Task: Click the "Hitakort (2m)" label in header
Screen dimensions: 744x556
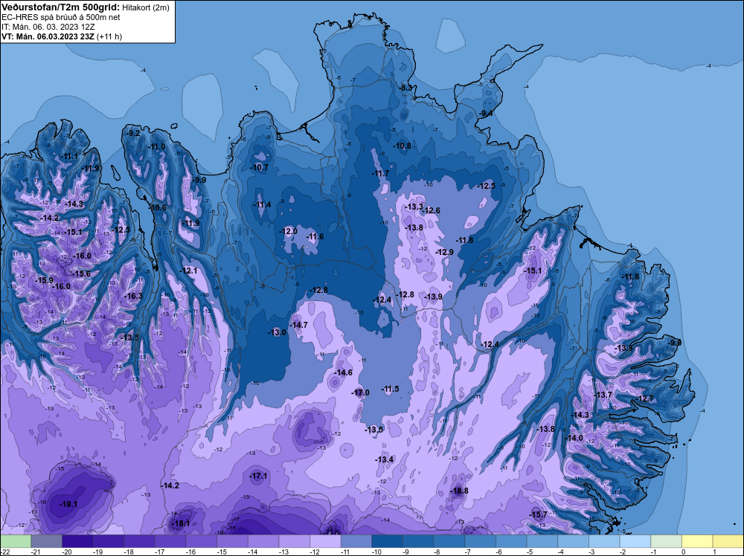Action: click(145, 7)
